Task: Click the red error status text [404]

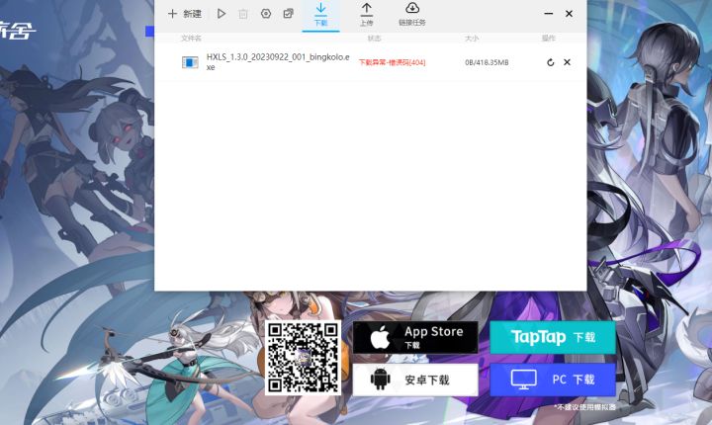Action: click(x=392, y=62)
